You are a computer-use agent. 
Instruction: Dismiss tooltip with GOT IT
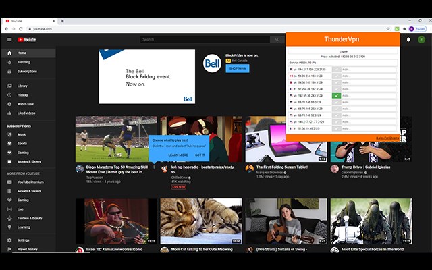click(x=200, y=155)
